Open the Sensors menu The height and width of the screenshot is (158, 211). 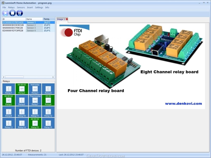21,7
